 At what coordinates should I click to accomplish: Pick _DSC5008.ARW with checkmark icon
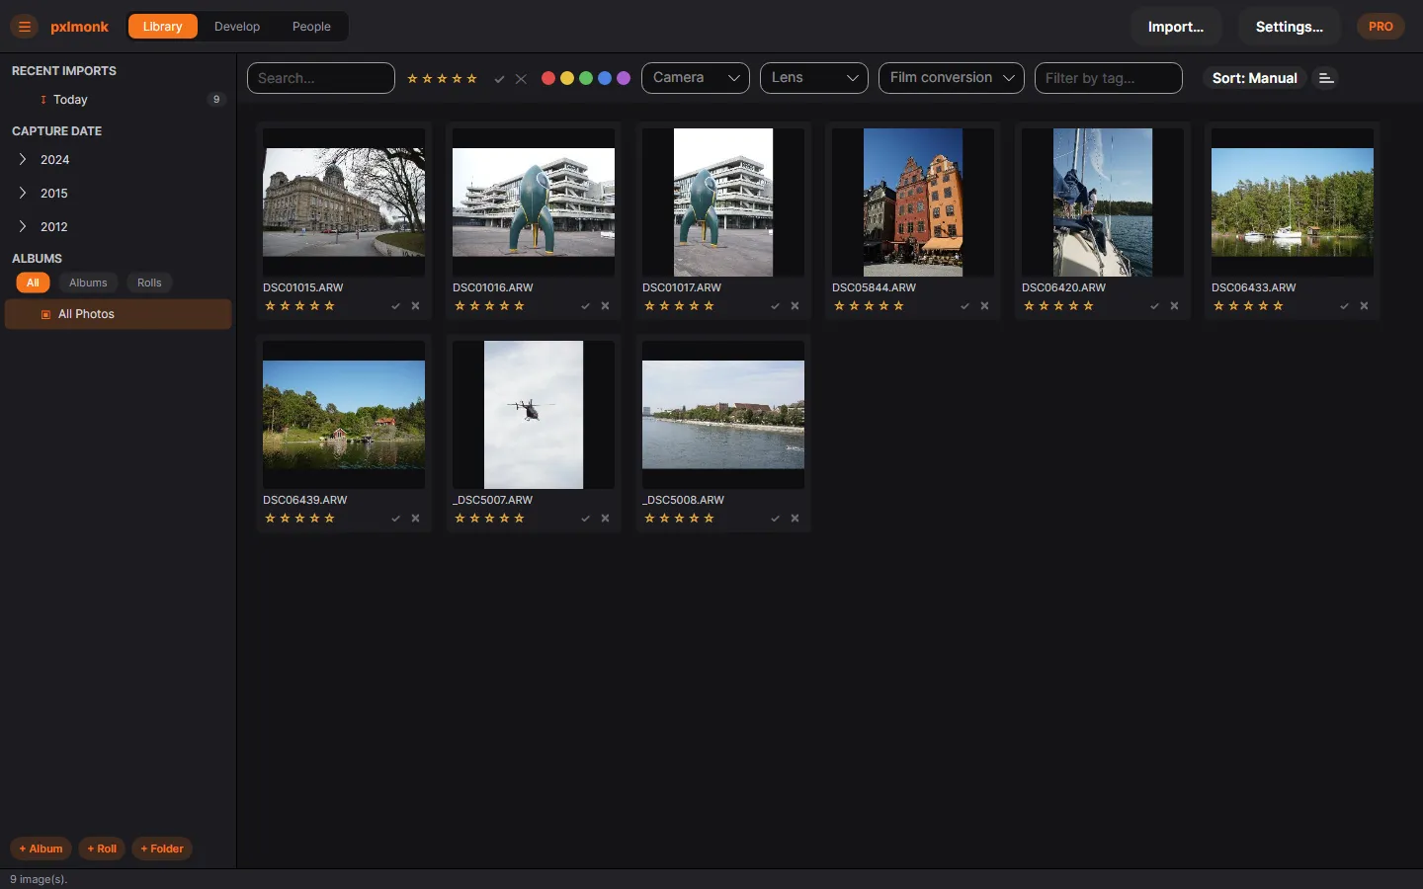click(775, 519)
